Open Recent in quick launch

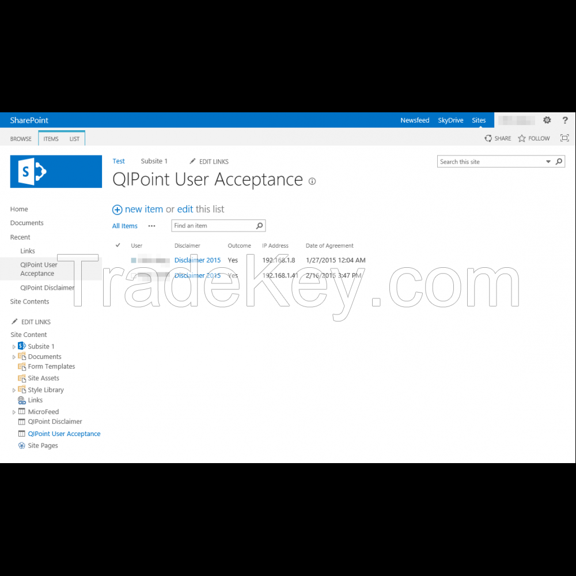click(20, 237)
